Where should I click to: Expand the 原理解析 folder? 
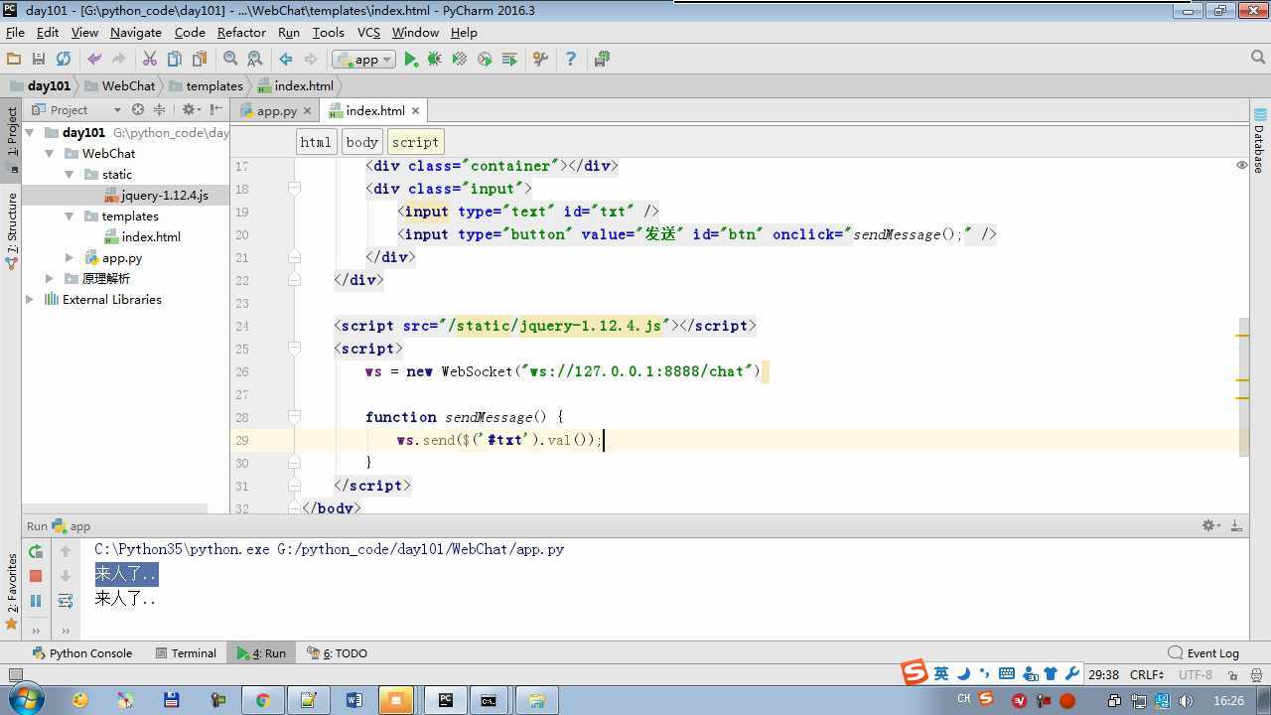click(50, 278)
